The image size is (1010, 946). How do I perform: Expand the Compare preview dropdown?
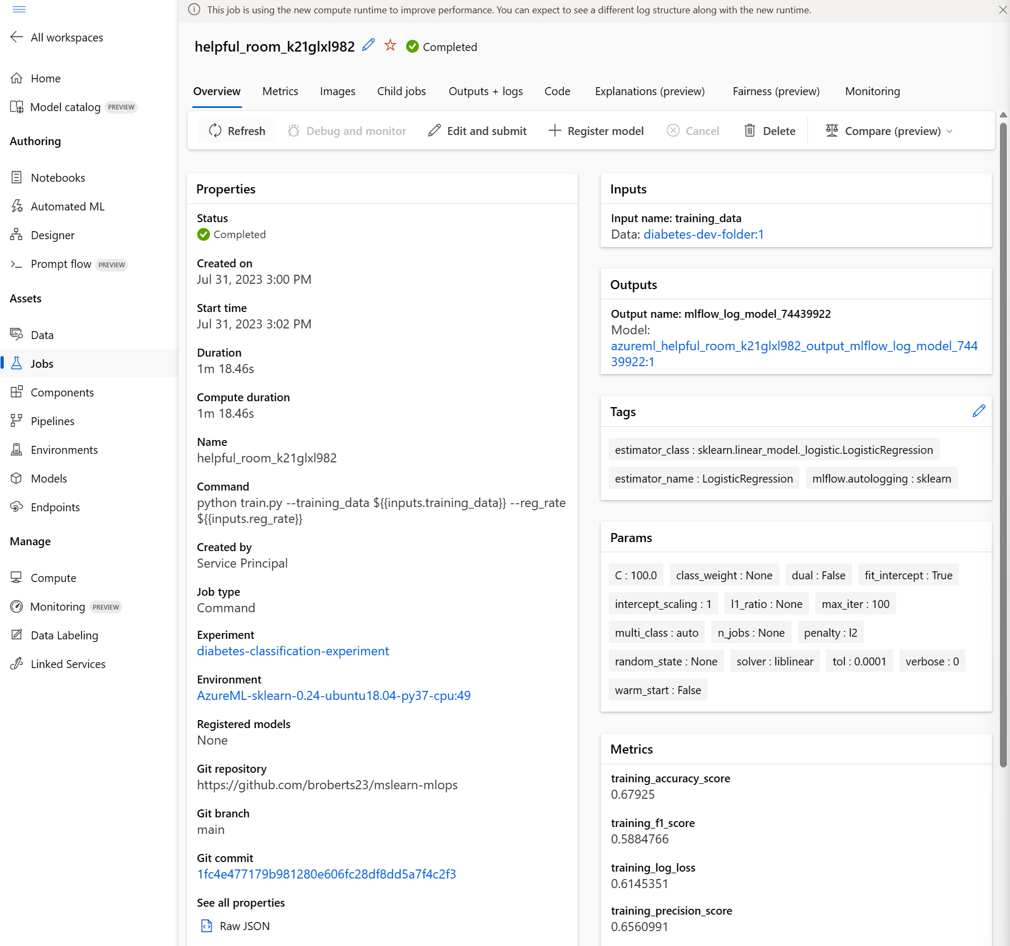950,131
